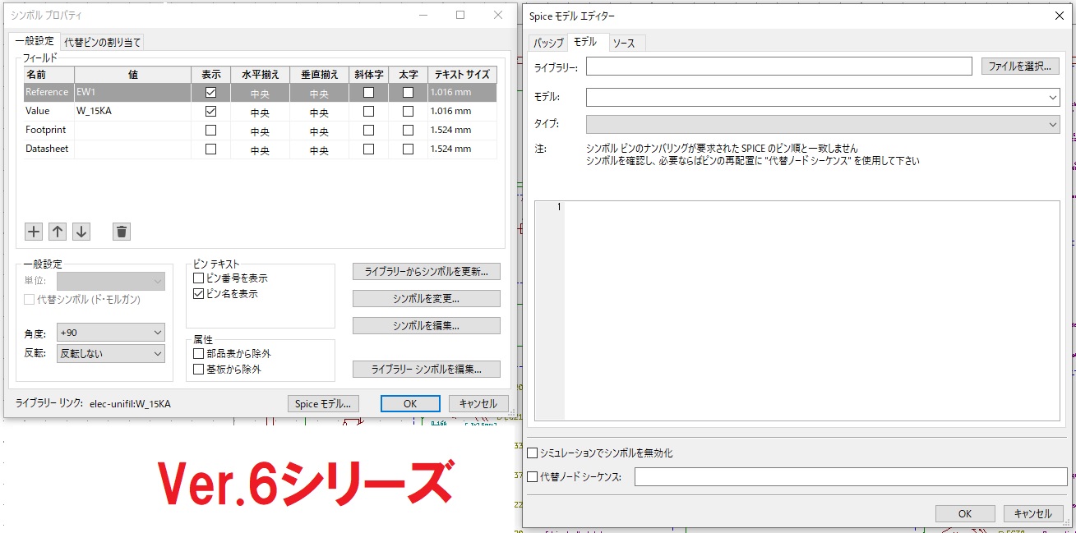
Task: Toggle 表示 checkbox for the Footprint field
Action: [x=210, y=130]
